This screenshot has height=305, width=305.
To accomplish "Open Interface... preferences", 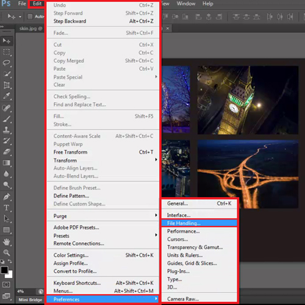I will [199, 215].
